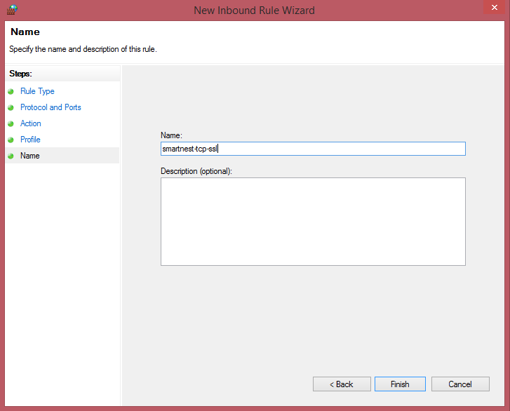
Task: Click the 'Name:' field label
Action: [x=171, y=135]
